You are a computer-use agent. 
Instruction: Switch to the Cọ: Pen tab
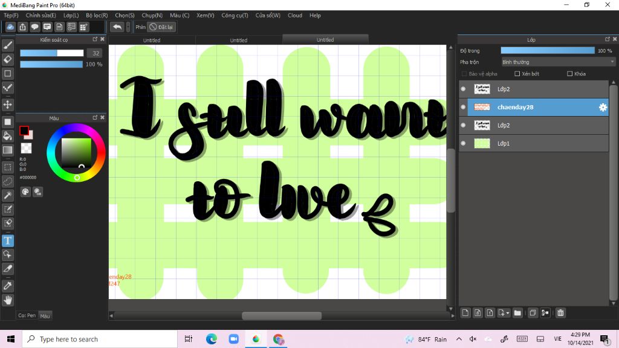click(27, 315)
